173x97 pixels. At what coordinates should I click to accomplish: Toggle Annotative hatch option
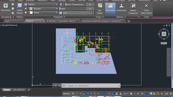[121, 8]
